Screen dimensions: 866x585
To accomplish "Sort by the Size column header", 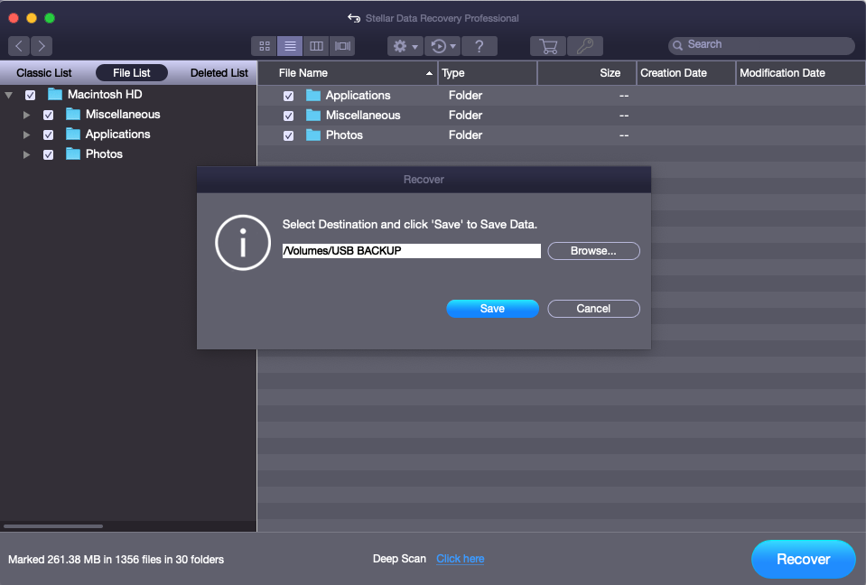I will 587,73.
